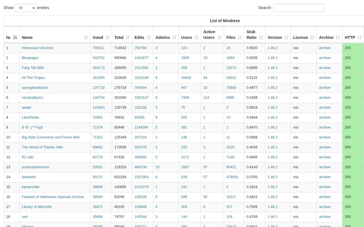Click sort arrows beside Good header
Viewport: 364px width, 227px height.
[107, 37]
